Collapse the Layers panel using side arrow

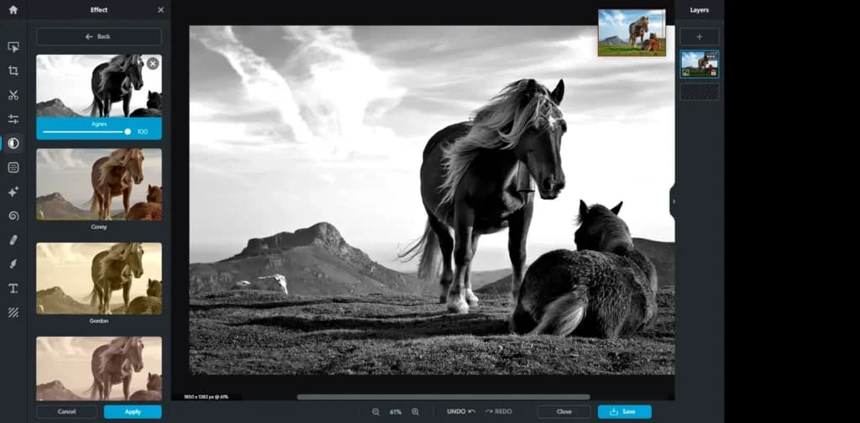pos(674,201)
